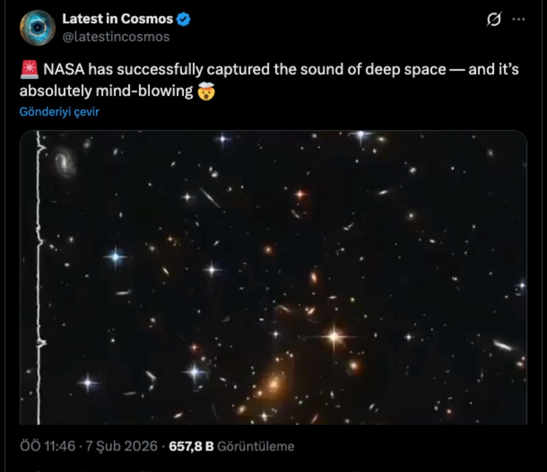Image resolution: width=547 pixels, height=472 pixels.
Task: Click the Latest in Cosmos display name
Action: coord(117,19)
